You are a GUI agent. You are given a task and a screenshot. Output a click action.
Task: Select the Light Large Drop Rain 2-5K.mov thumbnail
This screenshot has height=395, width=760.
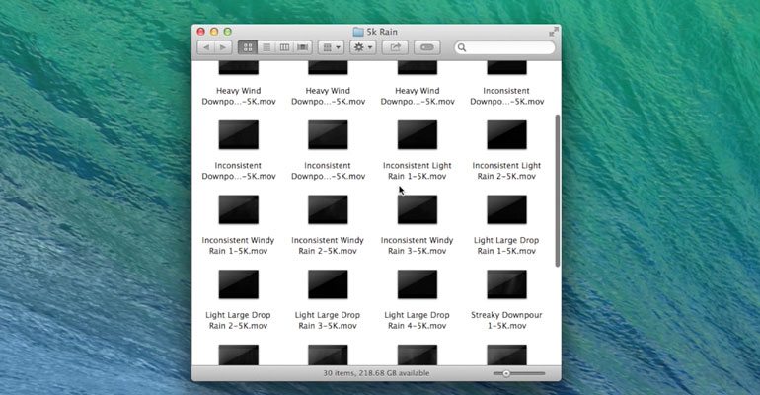(x=239, y=284)
